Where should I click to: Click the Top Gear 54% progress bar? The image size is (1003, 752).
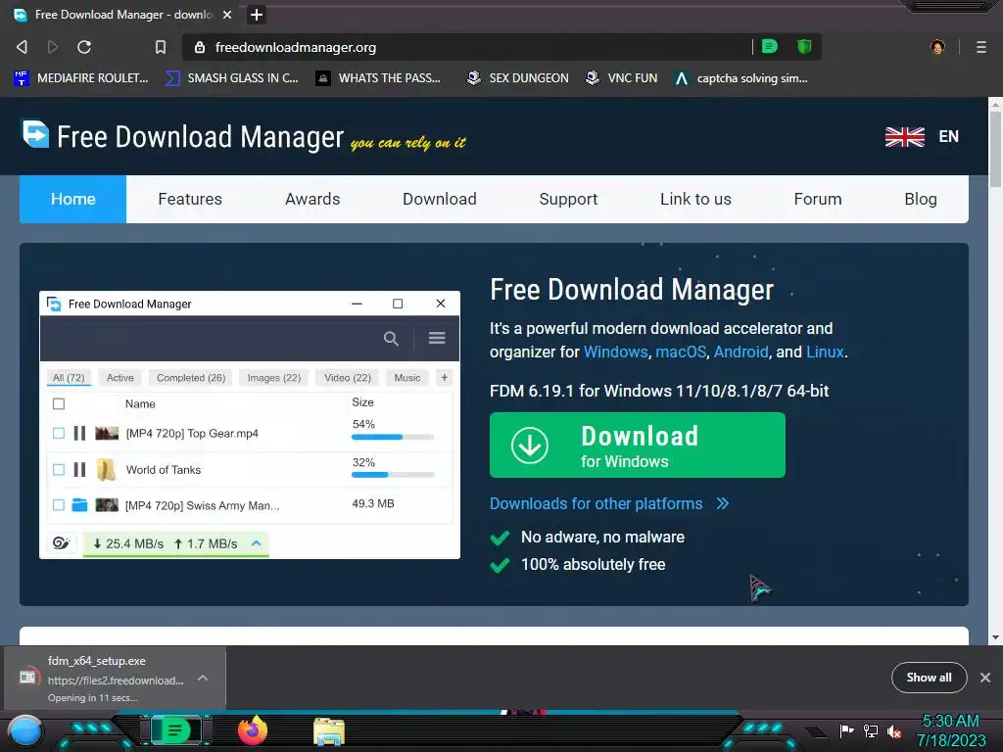393,438
